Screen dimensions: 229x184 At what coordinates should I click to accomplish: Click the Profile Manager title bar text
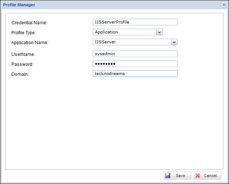[x=19, y=5]
